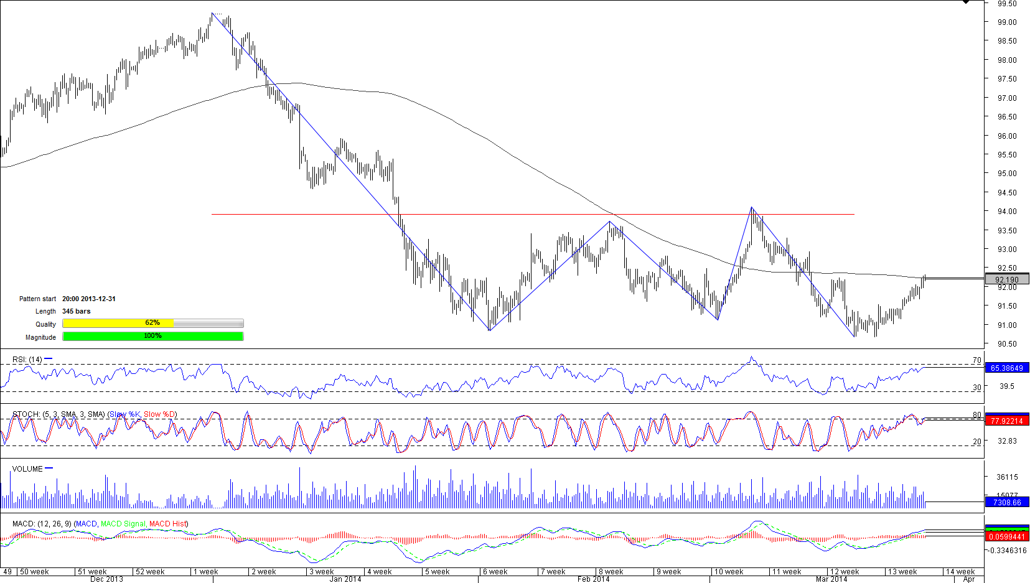
Task: Click the black triangle marker at chart top
Action: click(966, 2)
